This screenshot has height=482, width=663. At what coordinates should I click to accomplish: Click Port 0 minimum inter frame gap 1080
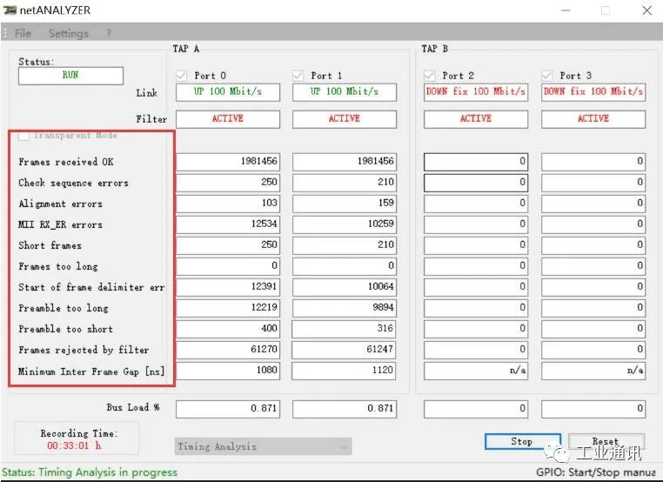(228, 371)
